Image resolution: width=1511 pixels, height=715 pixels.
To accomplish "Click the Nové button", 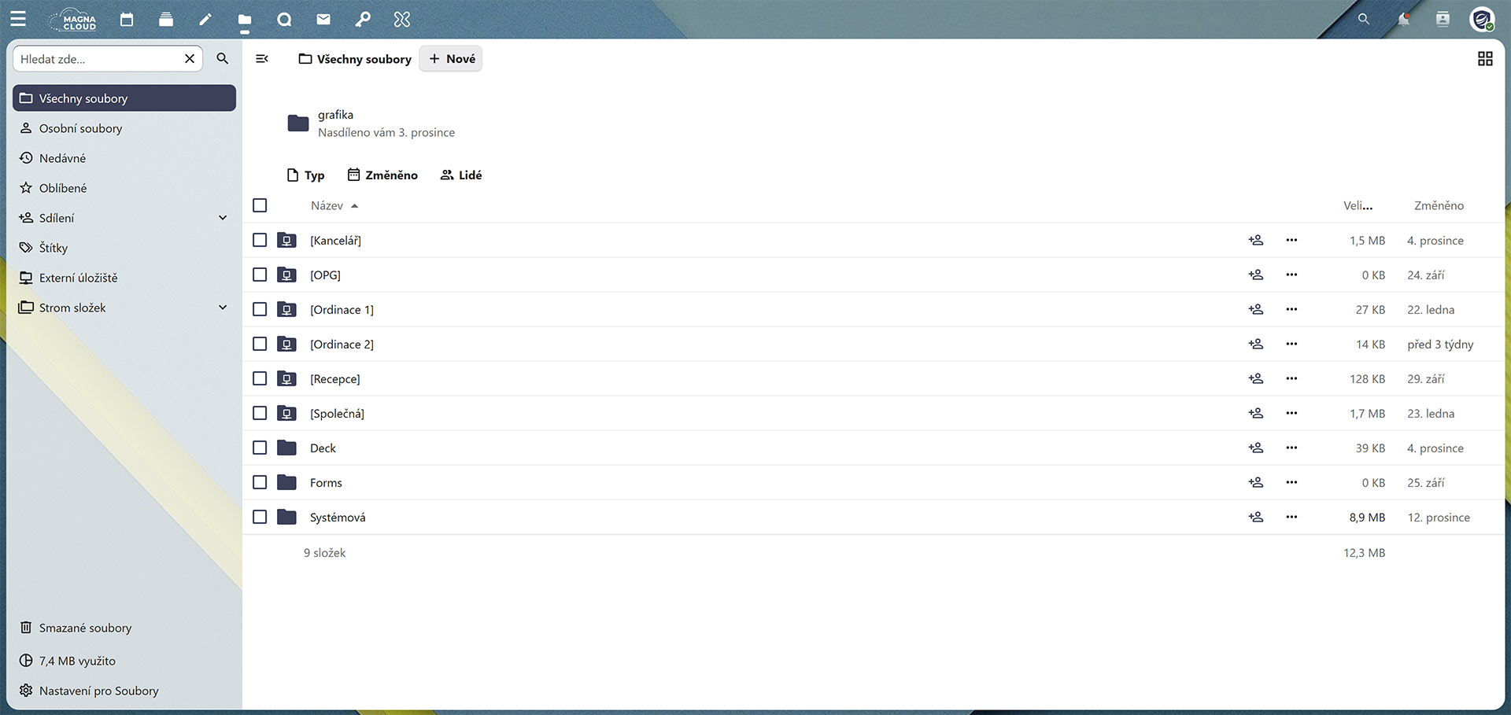I will (452, 59).
